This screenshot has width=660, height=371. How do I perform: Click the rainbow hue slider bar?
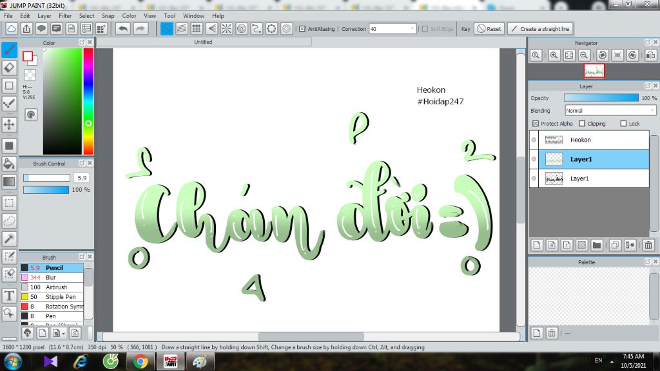point(88,101)
